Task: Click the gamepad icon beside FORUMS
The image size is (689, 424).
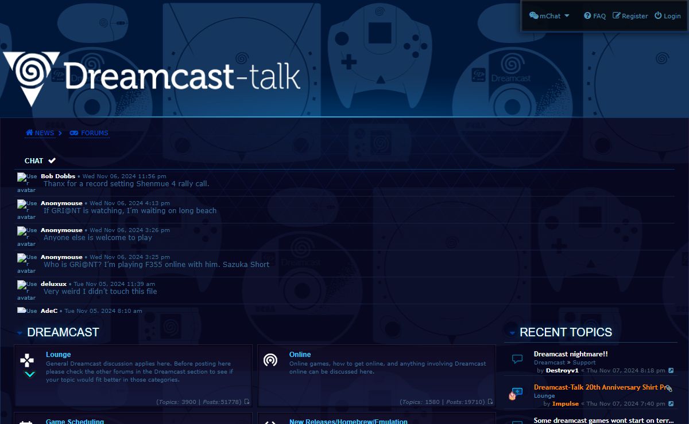Action: (x=74, y=133)
